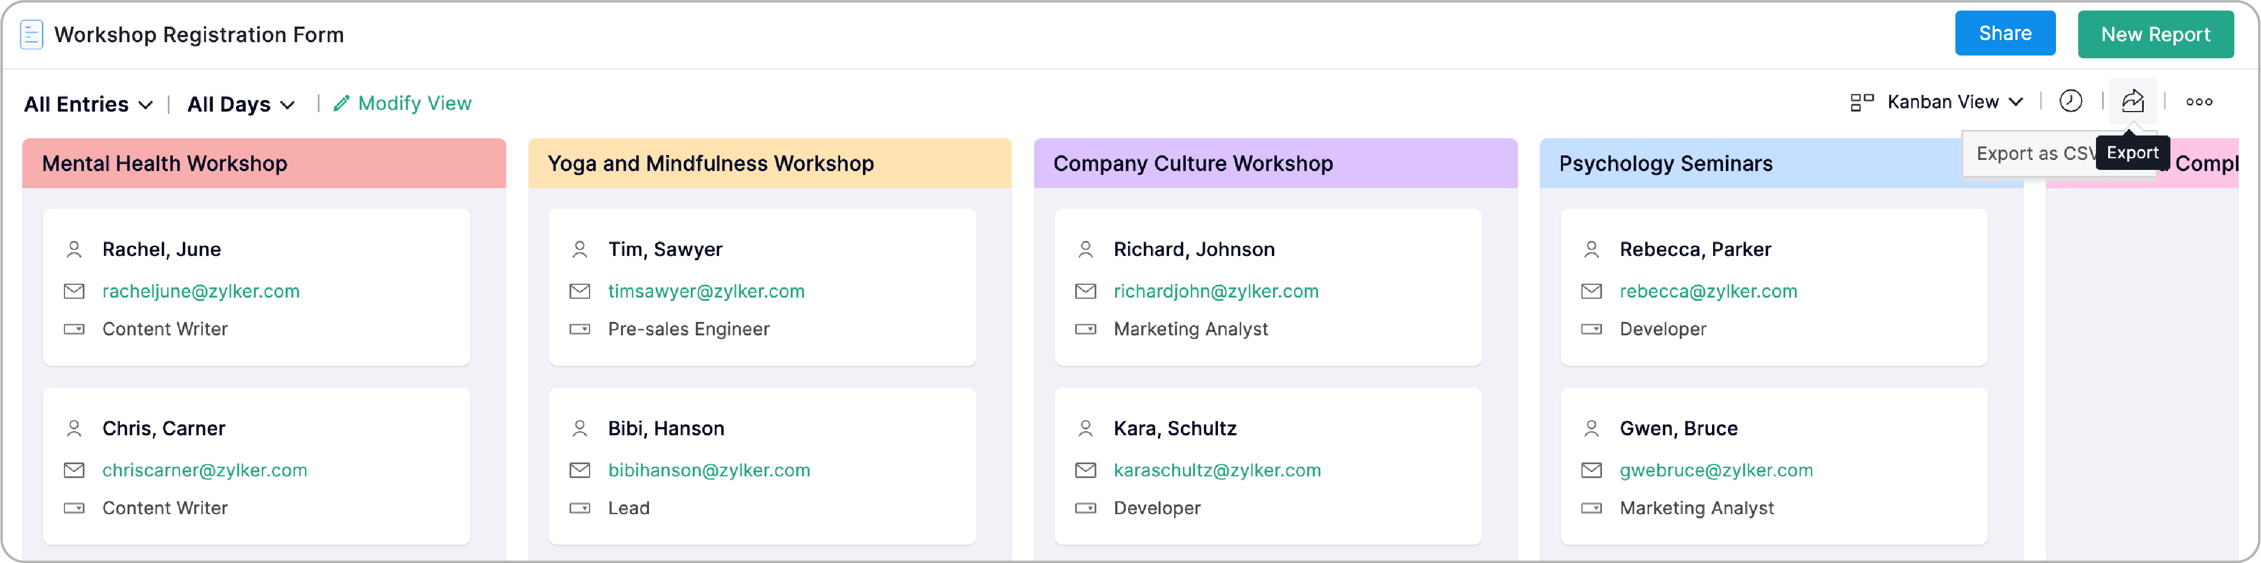
Task: Click the dropdown field icon beside Rachel's Content Writer
Action: [74, 329]
